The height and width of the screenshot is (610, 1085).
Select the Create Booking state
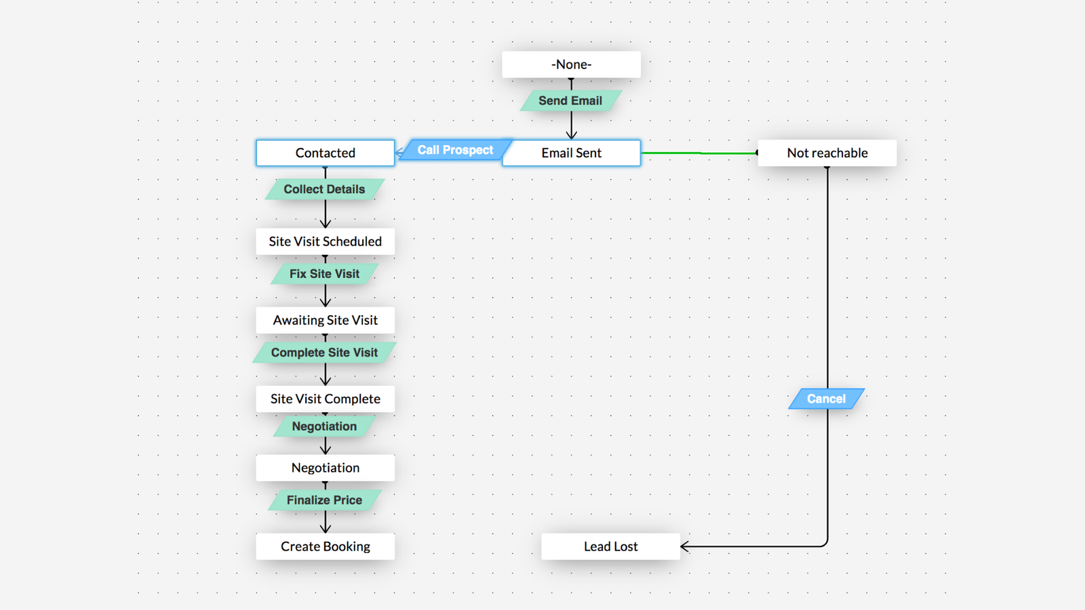point(325,546)
